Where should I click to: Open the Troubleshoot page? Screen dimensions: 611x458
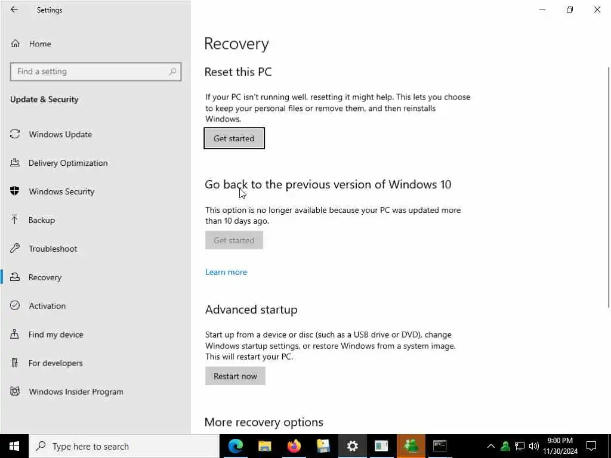[x=53, y=249]
